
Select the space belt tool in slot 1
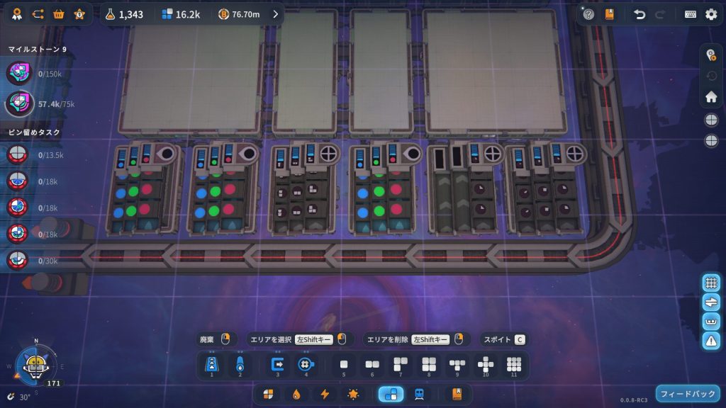[x=211, y=365]
